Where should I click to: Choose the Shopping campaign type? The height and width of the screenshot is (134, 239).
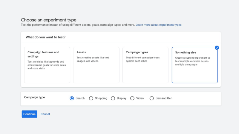(91, 98)
